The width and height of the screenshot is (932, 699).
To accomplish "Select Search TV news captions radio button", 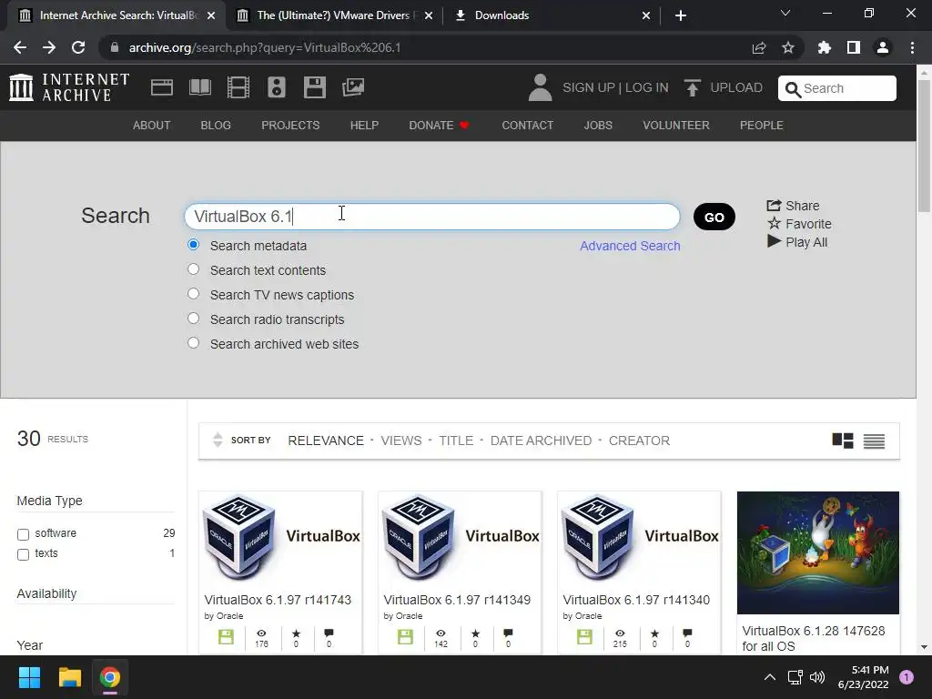I will 193,294.
